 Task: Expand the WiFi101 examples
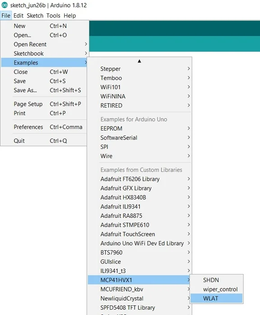click(140, 87)
